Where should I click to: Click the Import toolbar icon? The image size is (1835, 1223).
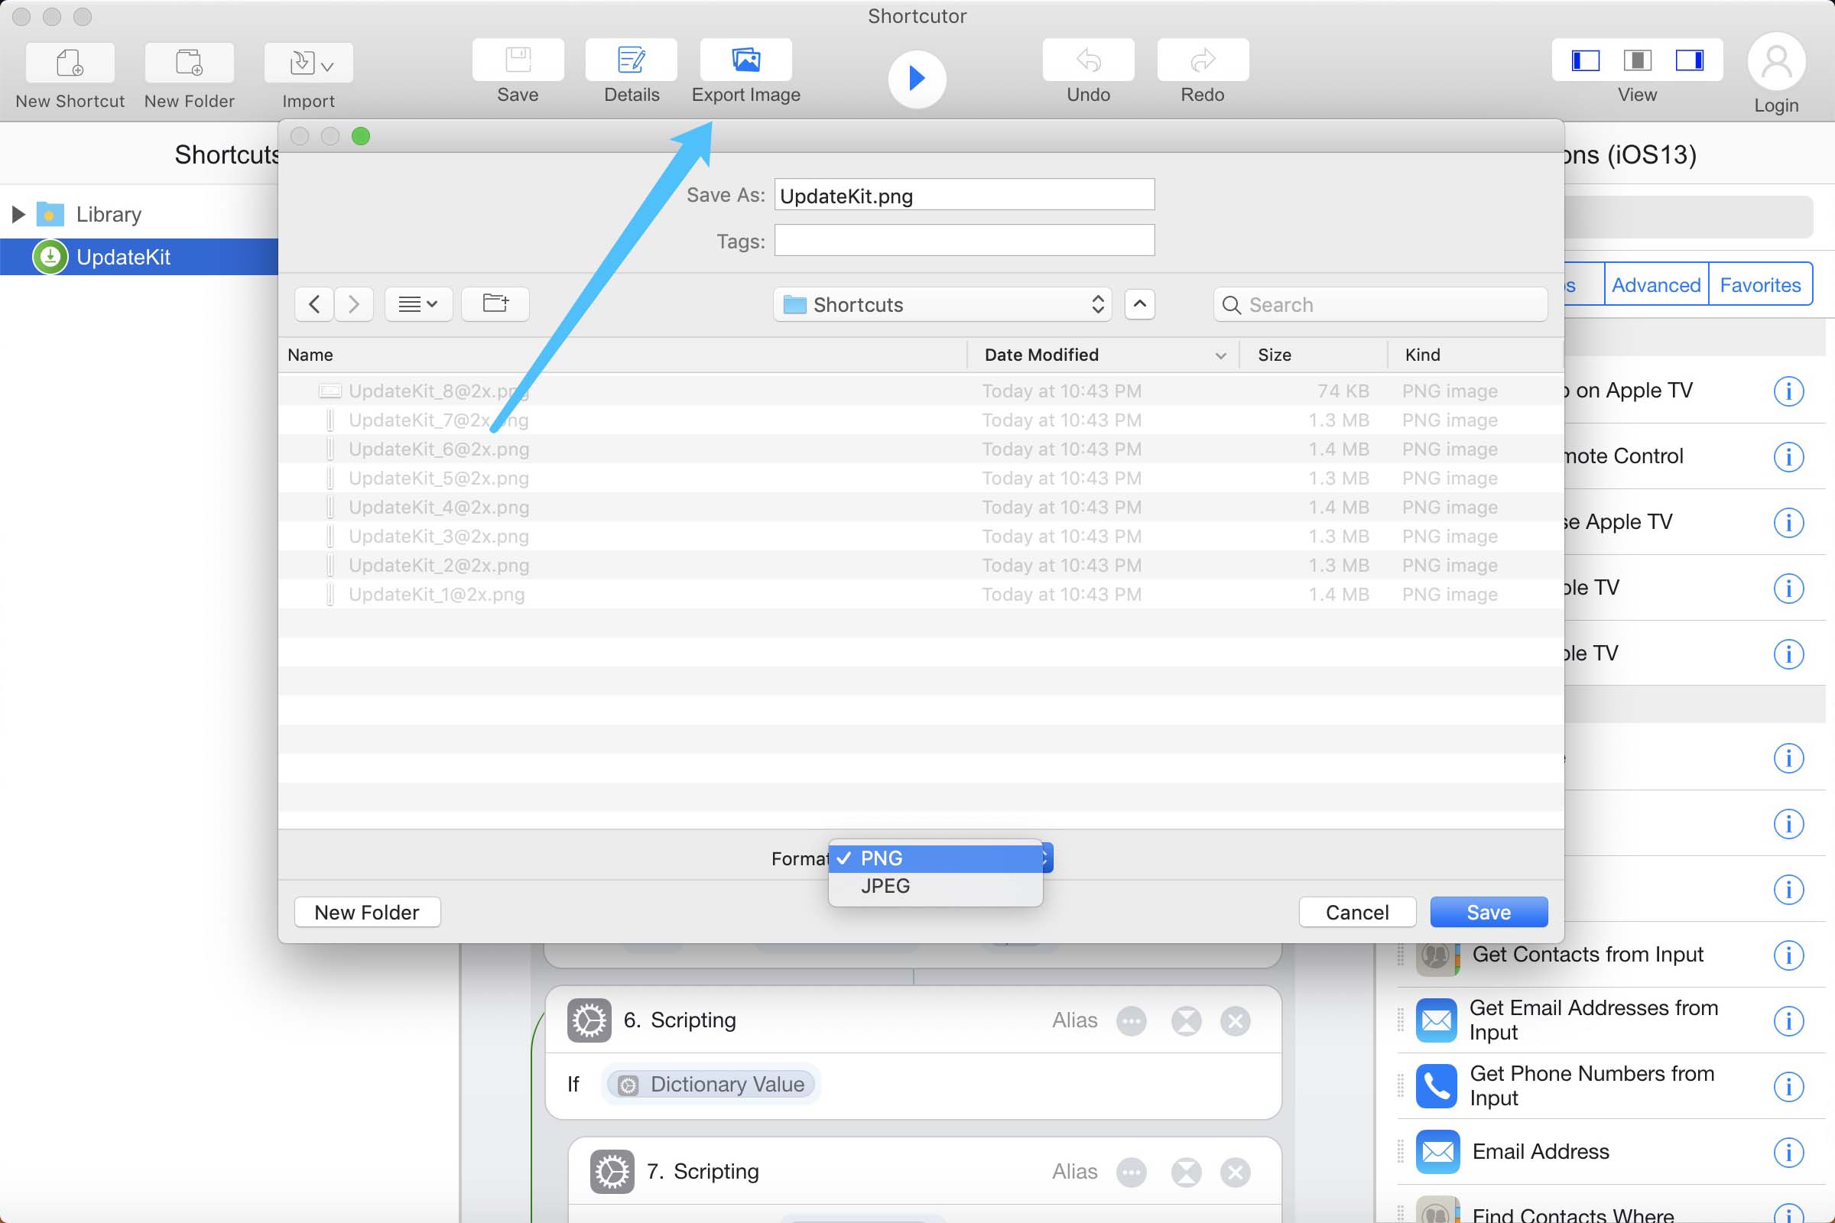[308, 63]
